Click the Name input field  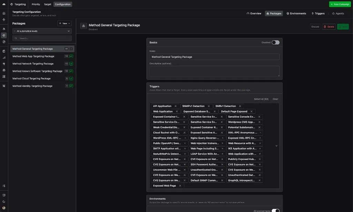tap(214, 57)
